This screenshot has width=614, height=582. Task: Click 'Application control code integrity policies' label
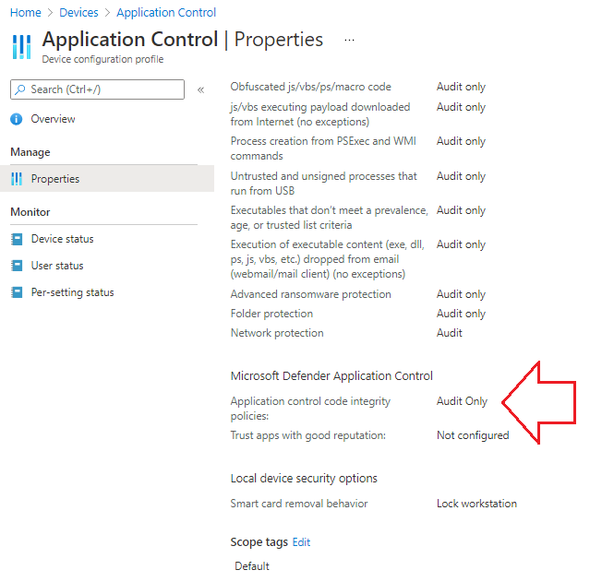point(310,409)
